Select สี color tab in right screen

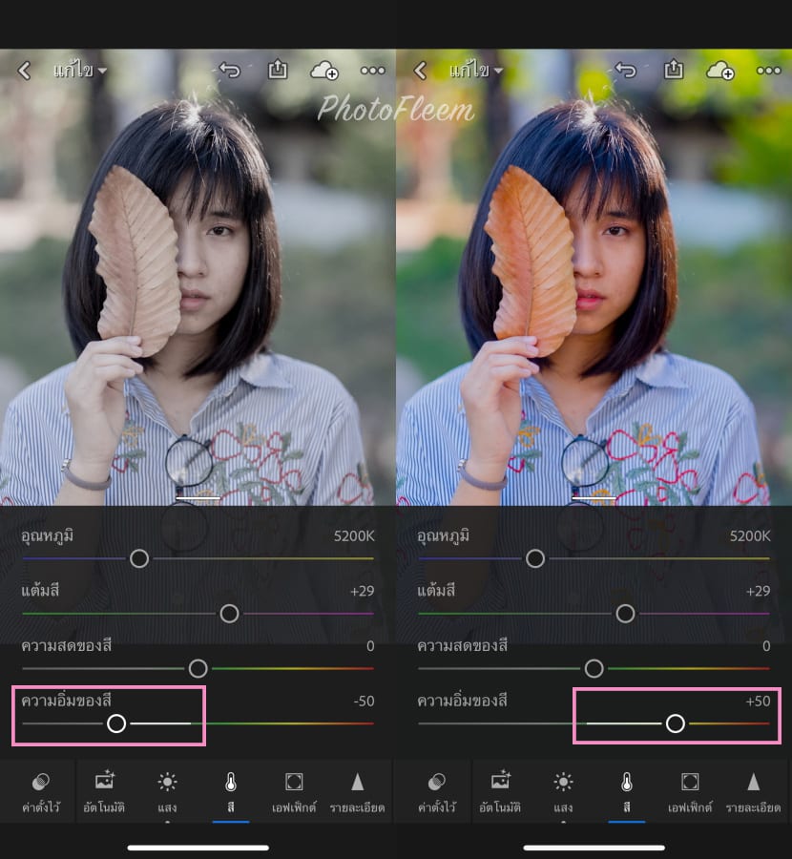click(627, 792)
